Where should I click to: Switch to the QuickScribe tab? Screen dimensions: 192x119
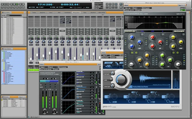click(67, 13)
